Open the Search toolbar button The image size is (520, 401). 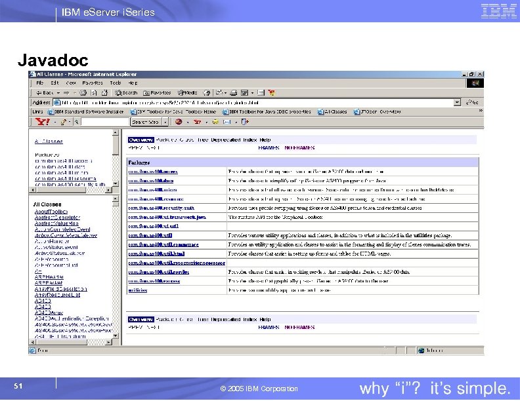(x=126, y=93)
